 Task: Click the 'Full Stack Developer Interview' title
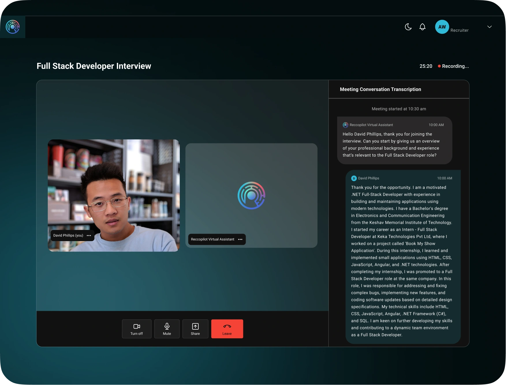coord(94,66)
